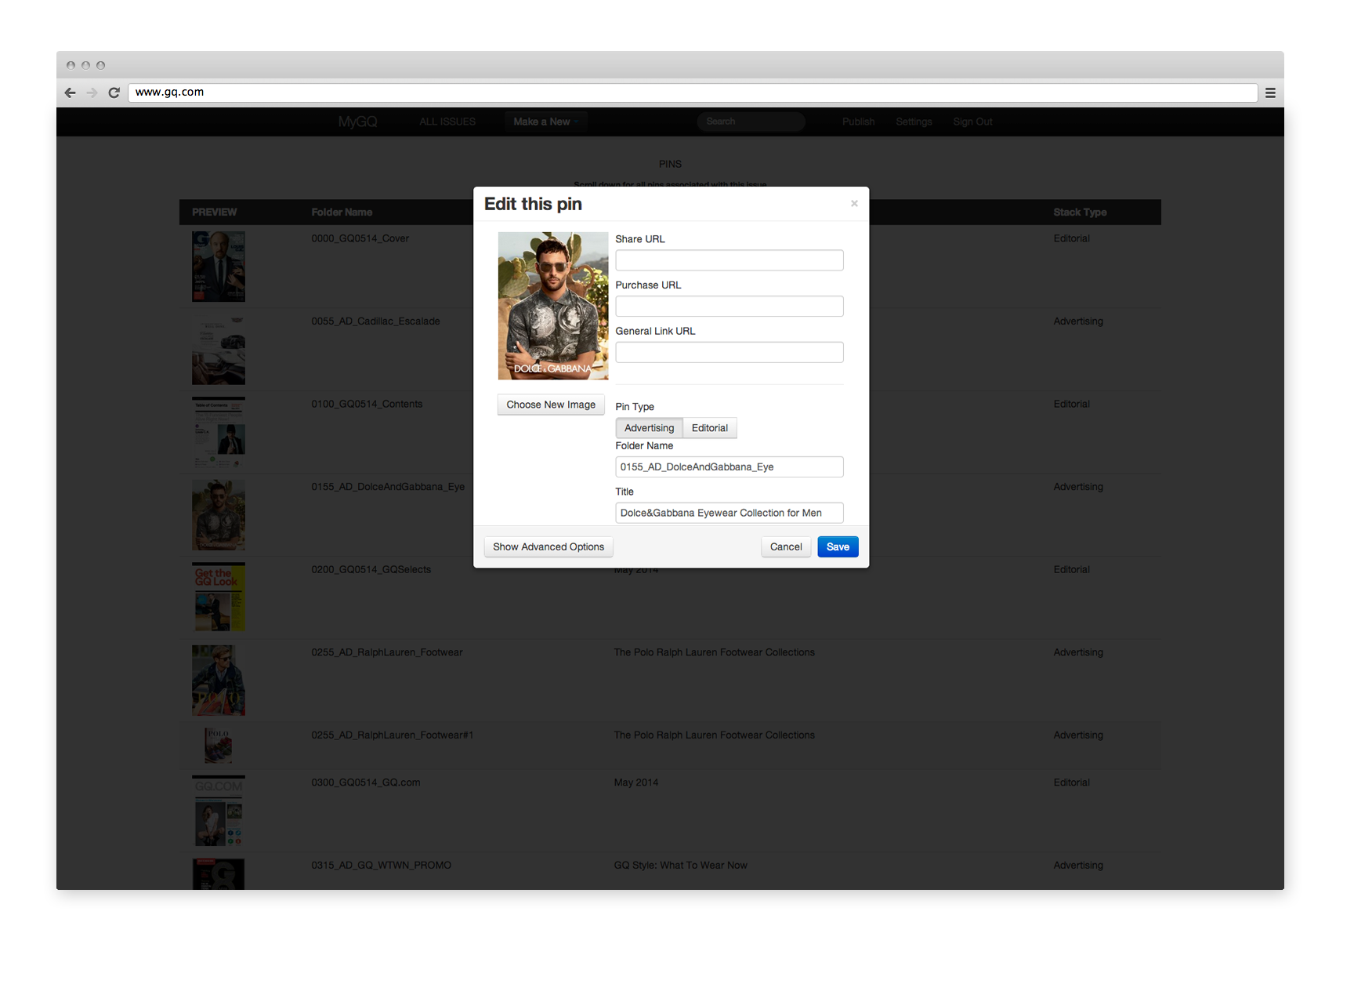Click the Title field in the dialog
1354x1002 pixels.
coord(729,513)
